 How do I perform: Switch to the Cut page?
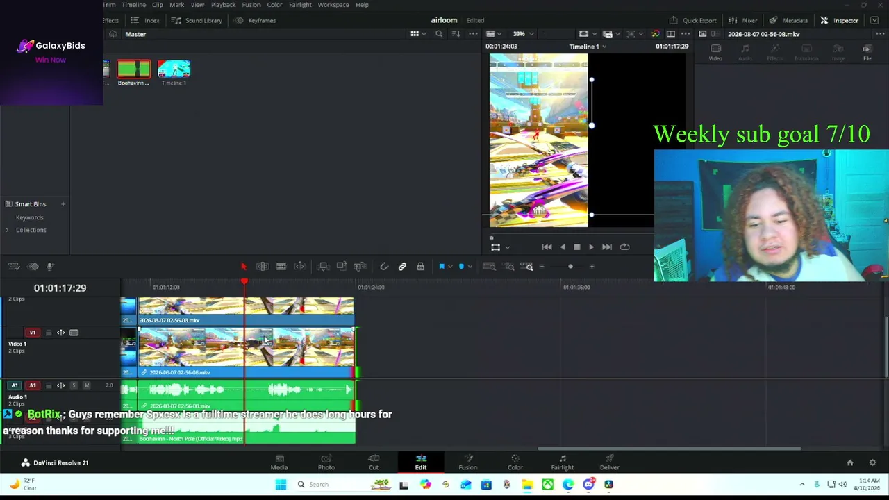tap(374, 462)
